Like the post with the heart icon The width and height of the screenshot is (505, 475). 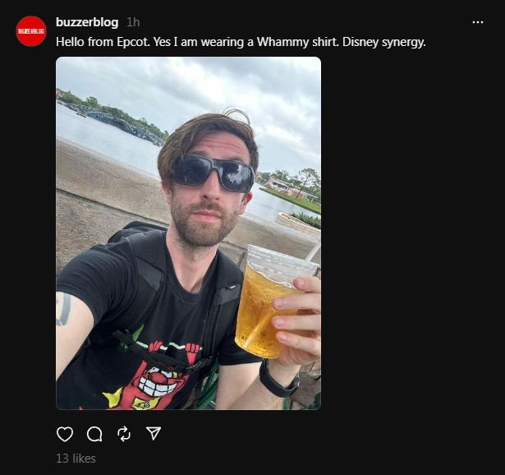coord(65,434)
